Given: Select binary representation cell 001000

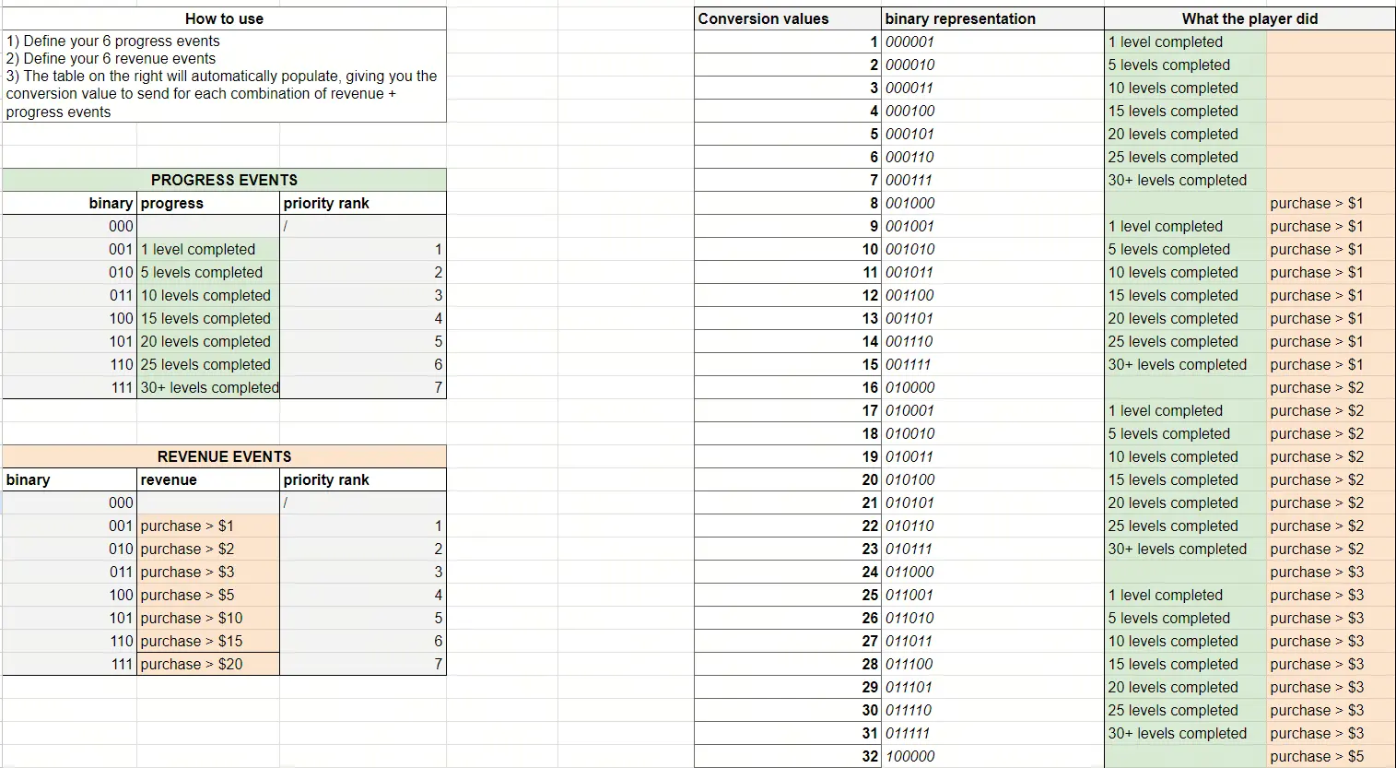Looking at the screenshot, I should coord(991,203).
